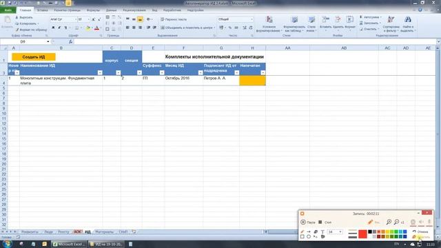Screen dimensions: 441x248
Task: Open the font size dropdown
Action: (88, 19)
